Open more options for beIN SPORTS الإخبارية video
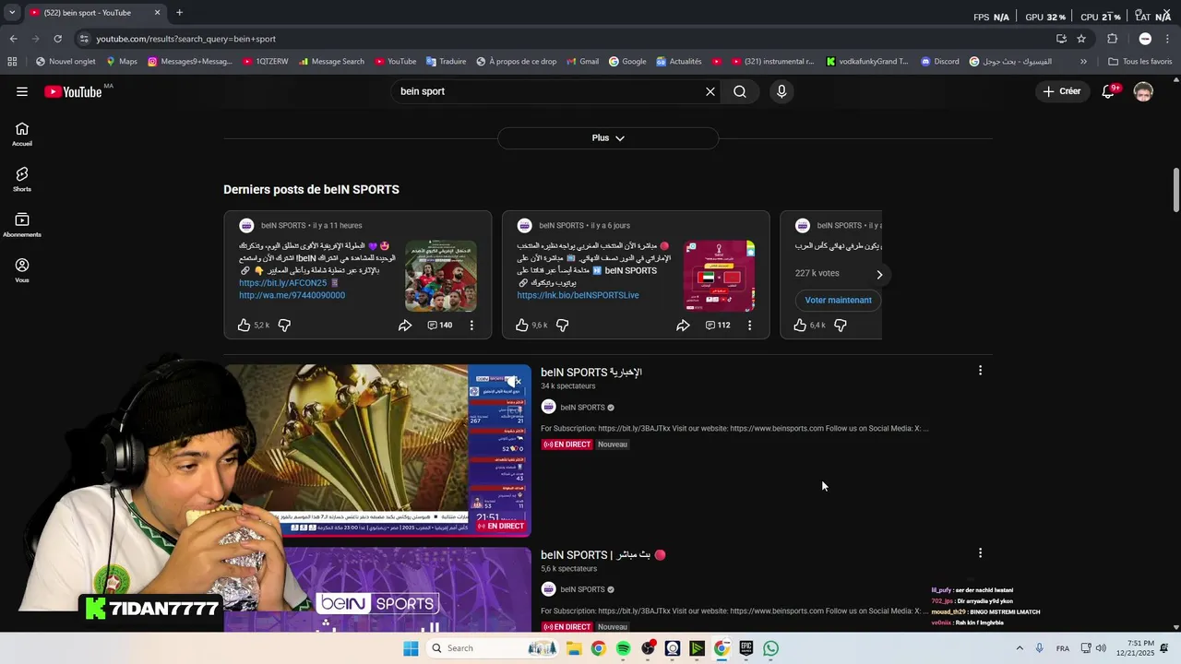This screenshot has height=664, width=1181. [980, 370]
